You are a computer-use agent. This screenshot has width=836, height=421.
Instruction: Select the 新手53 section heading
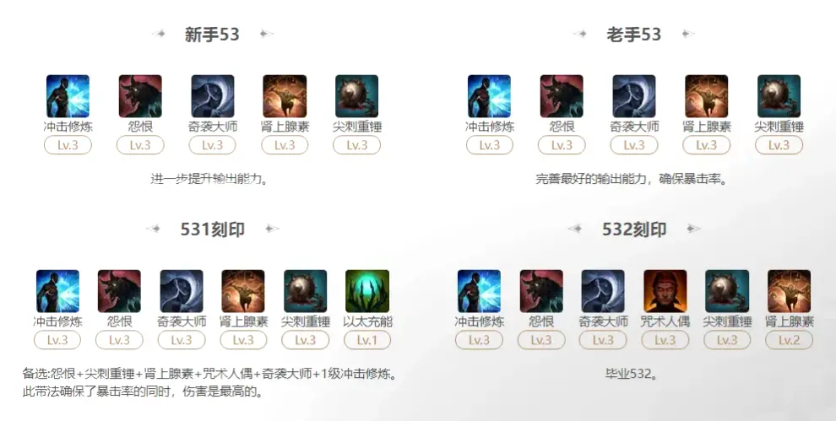pyautogui.click(x=212, y=35)
